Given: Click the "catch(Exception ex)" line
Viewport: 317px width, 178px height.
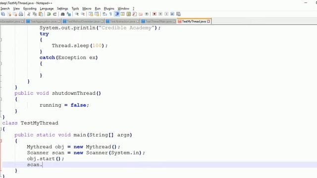Looking at the screenshot, I should (x=68, y=57).
